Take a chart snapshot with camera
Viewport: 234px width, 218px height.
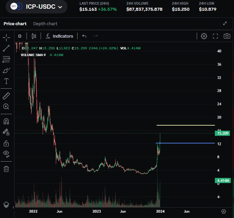click(227, 36)
